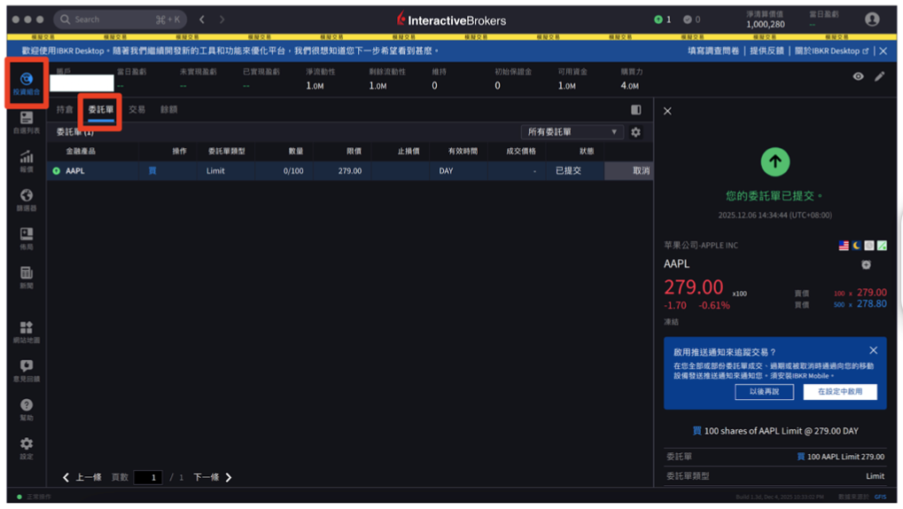The width and height of the screenshot is (903, 509).
Task: Click the GFIS data source link
Action: [x=881, y=497]
